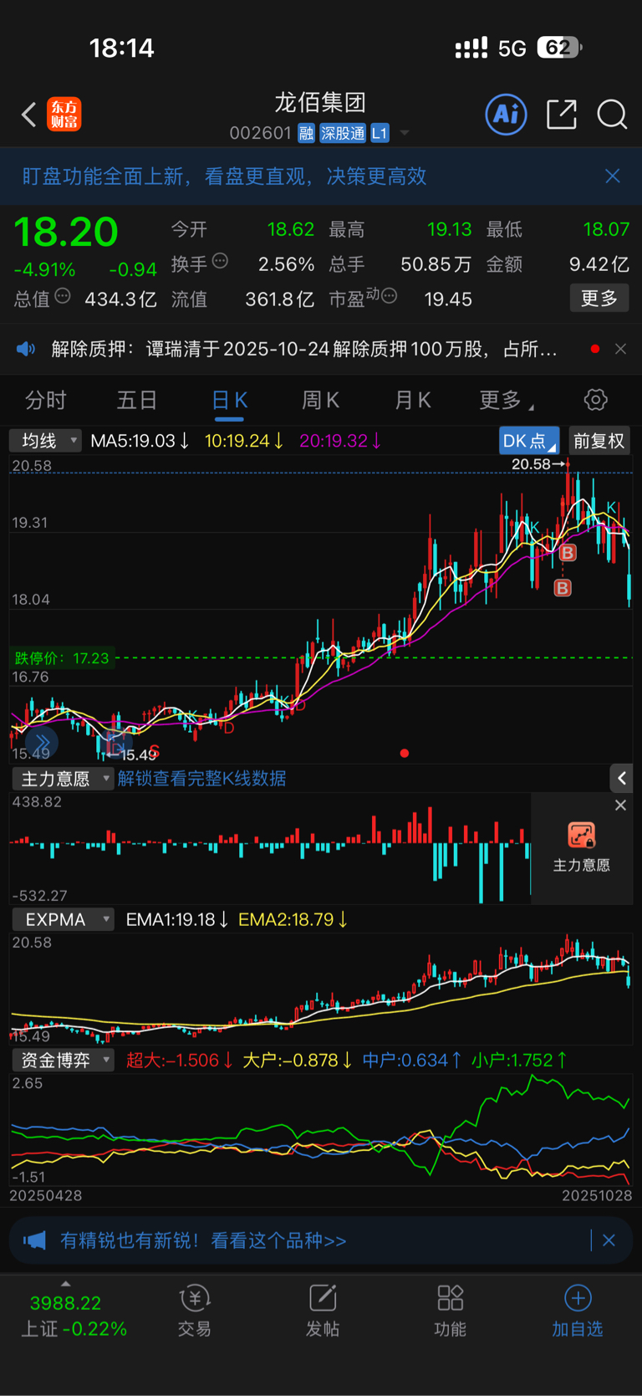Switch to 周K tab

pyautogui.click(x=320, y=401)
